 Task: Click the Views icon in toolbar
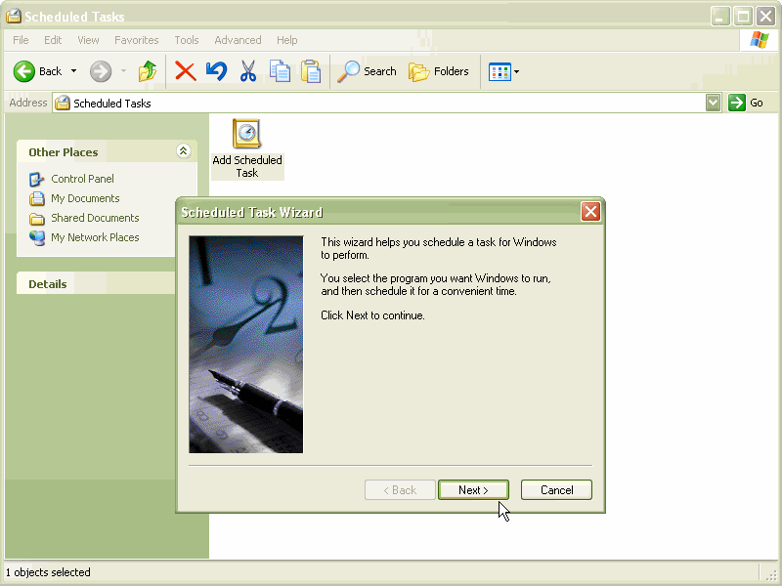point(500,71)
